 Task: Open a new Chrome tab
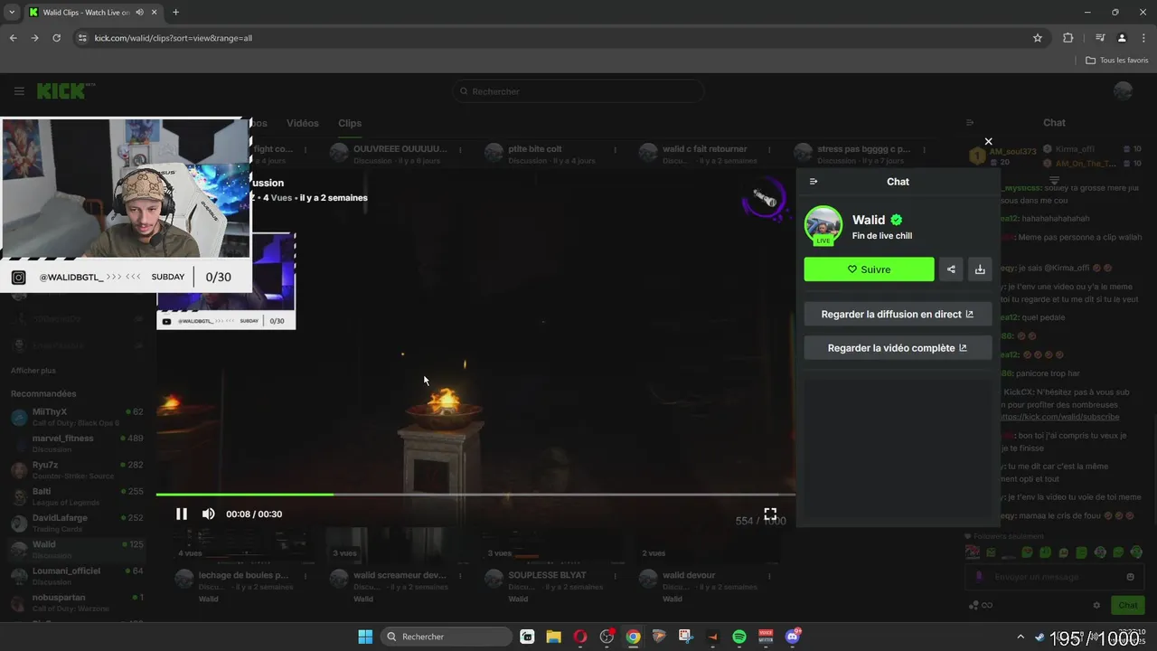click(x=175, y=12)
